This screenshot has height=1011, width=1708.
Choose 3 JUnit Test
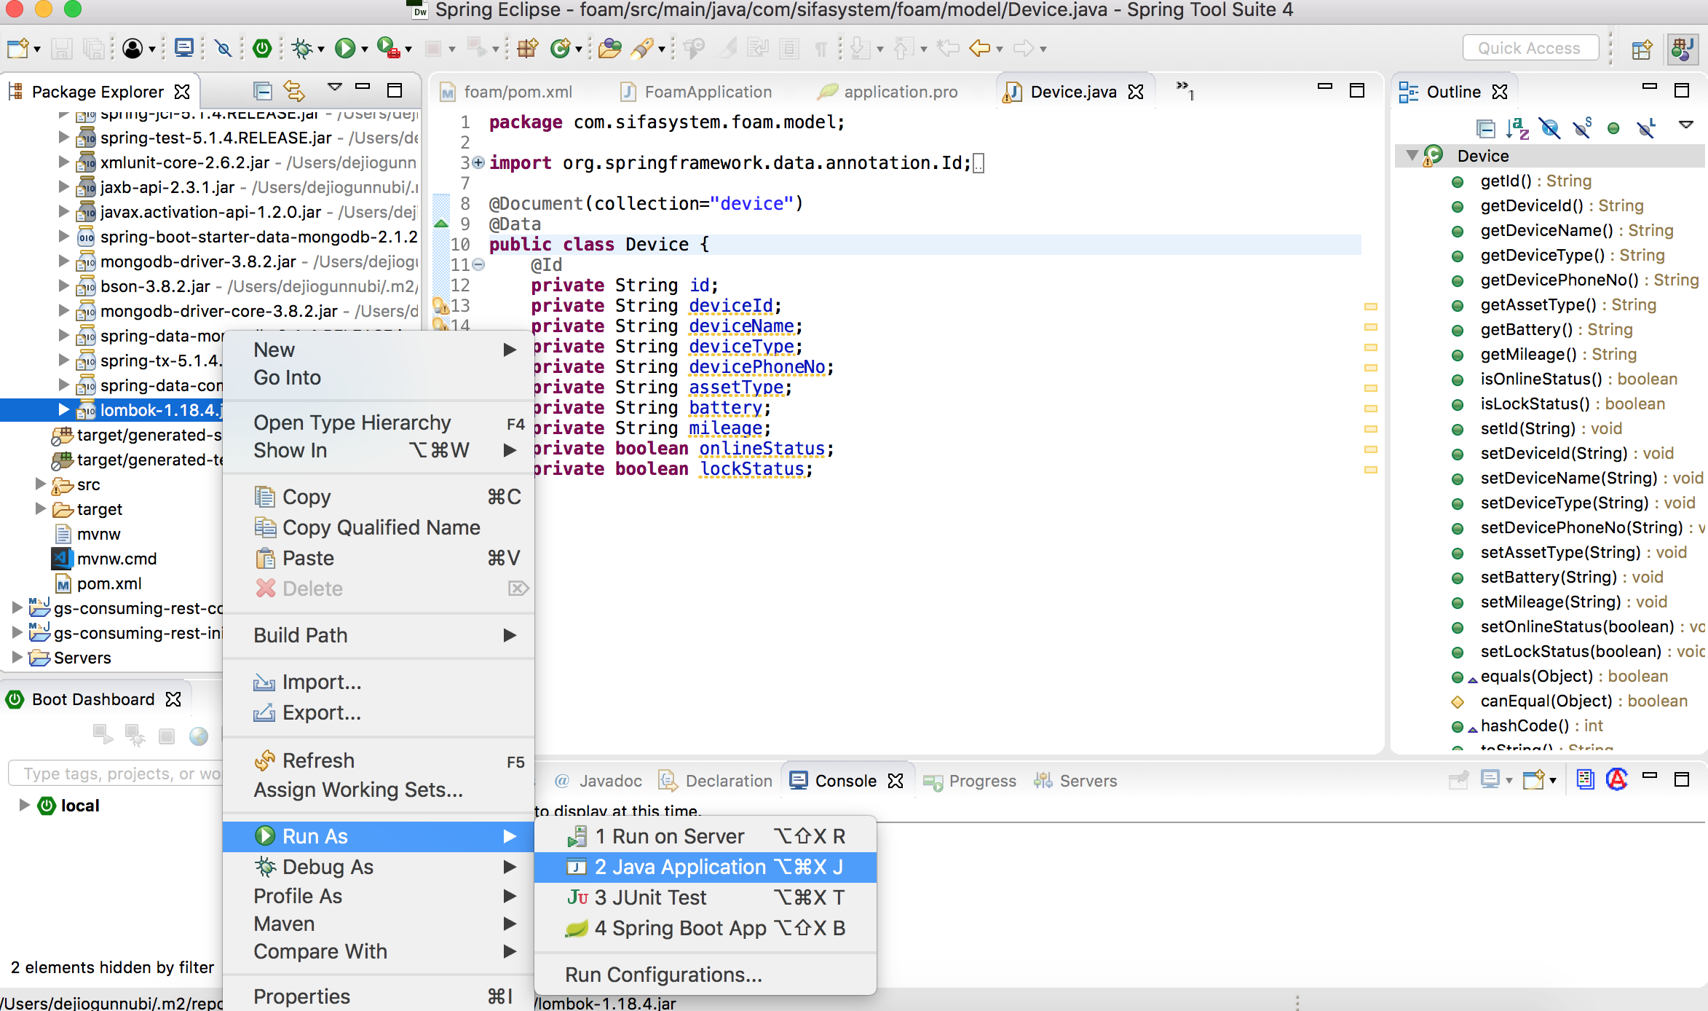tap(705, 897)
